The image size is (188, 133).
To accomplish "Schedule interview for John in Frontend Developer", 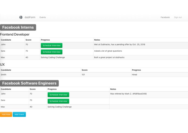I will (52, 45).
